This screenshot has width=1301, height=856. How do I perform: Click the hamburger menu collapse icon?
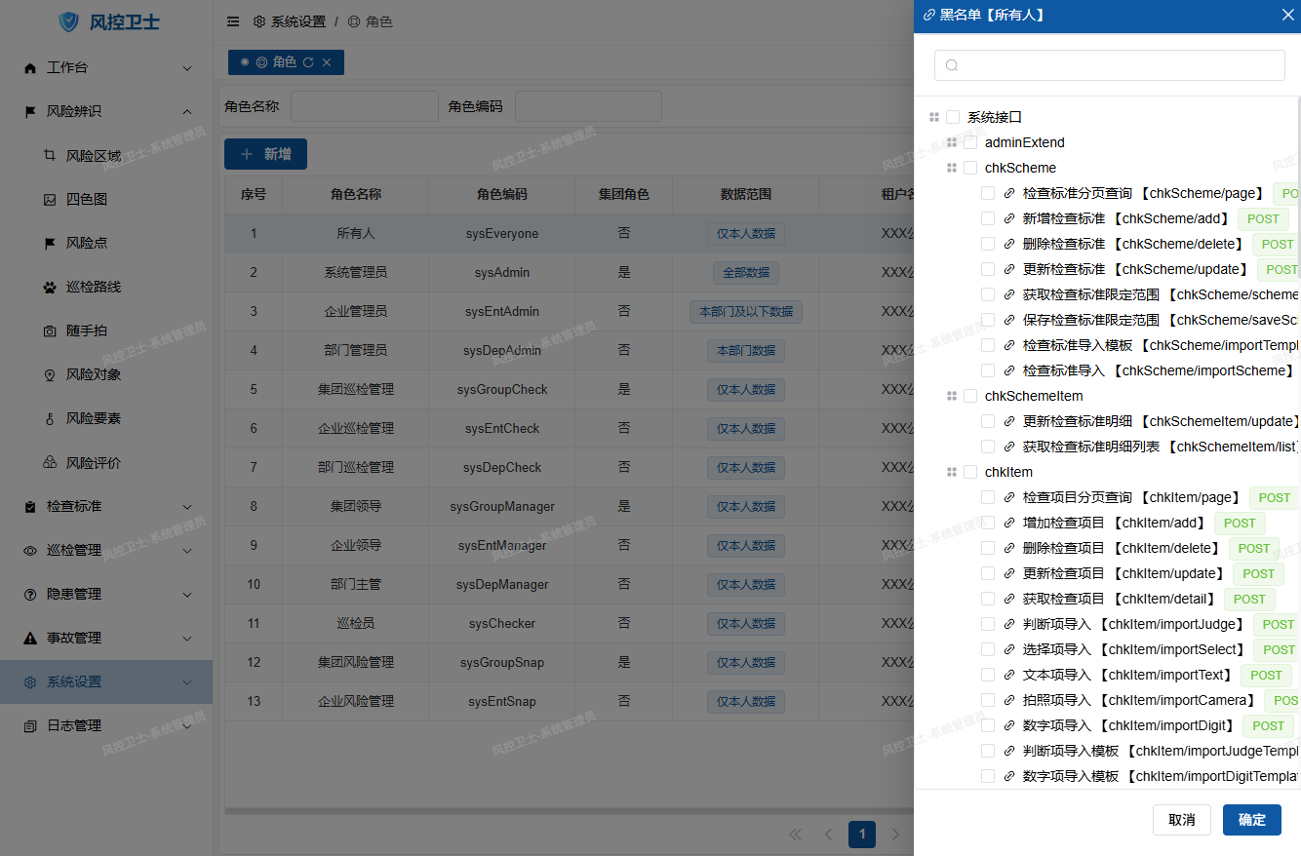pyautogui.click(x=232, y=21)
